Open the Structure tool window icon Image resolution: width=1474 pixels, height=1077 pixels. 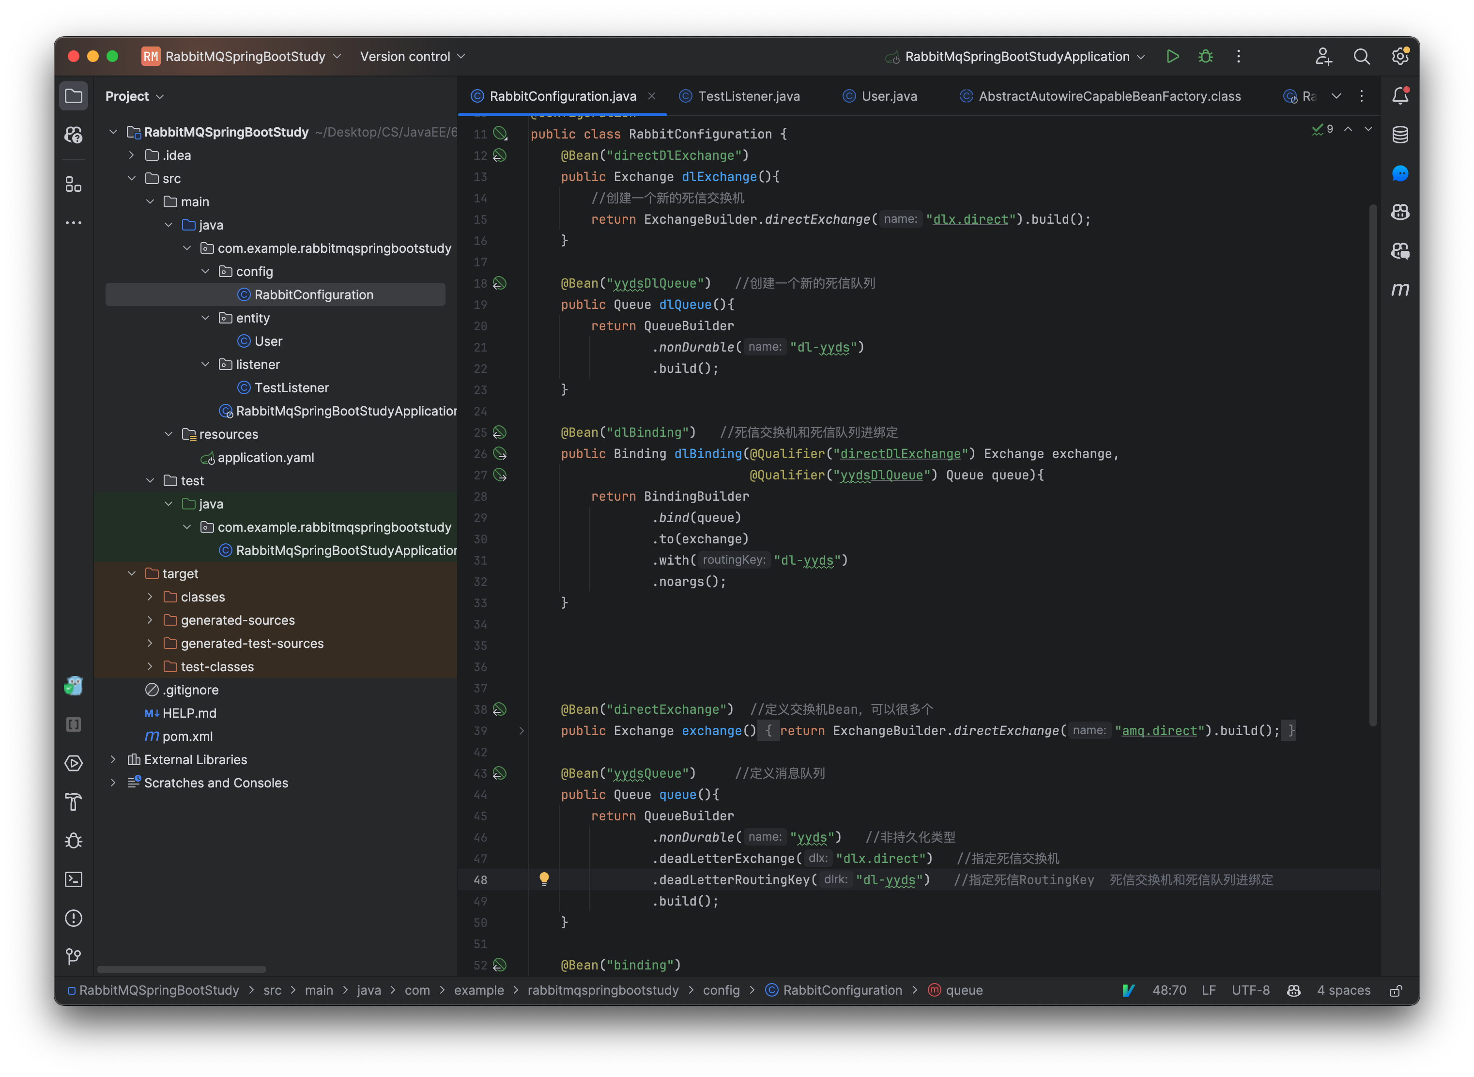coord(74,185)
